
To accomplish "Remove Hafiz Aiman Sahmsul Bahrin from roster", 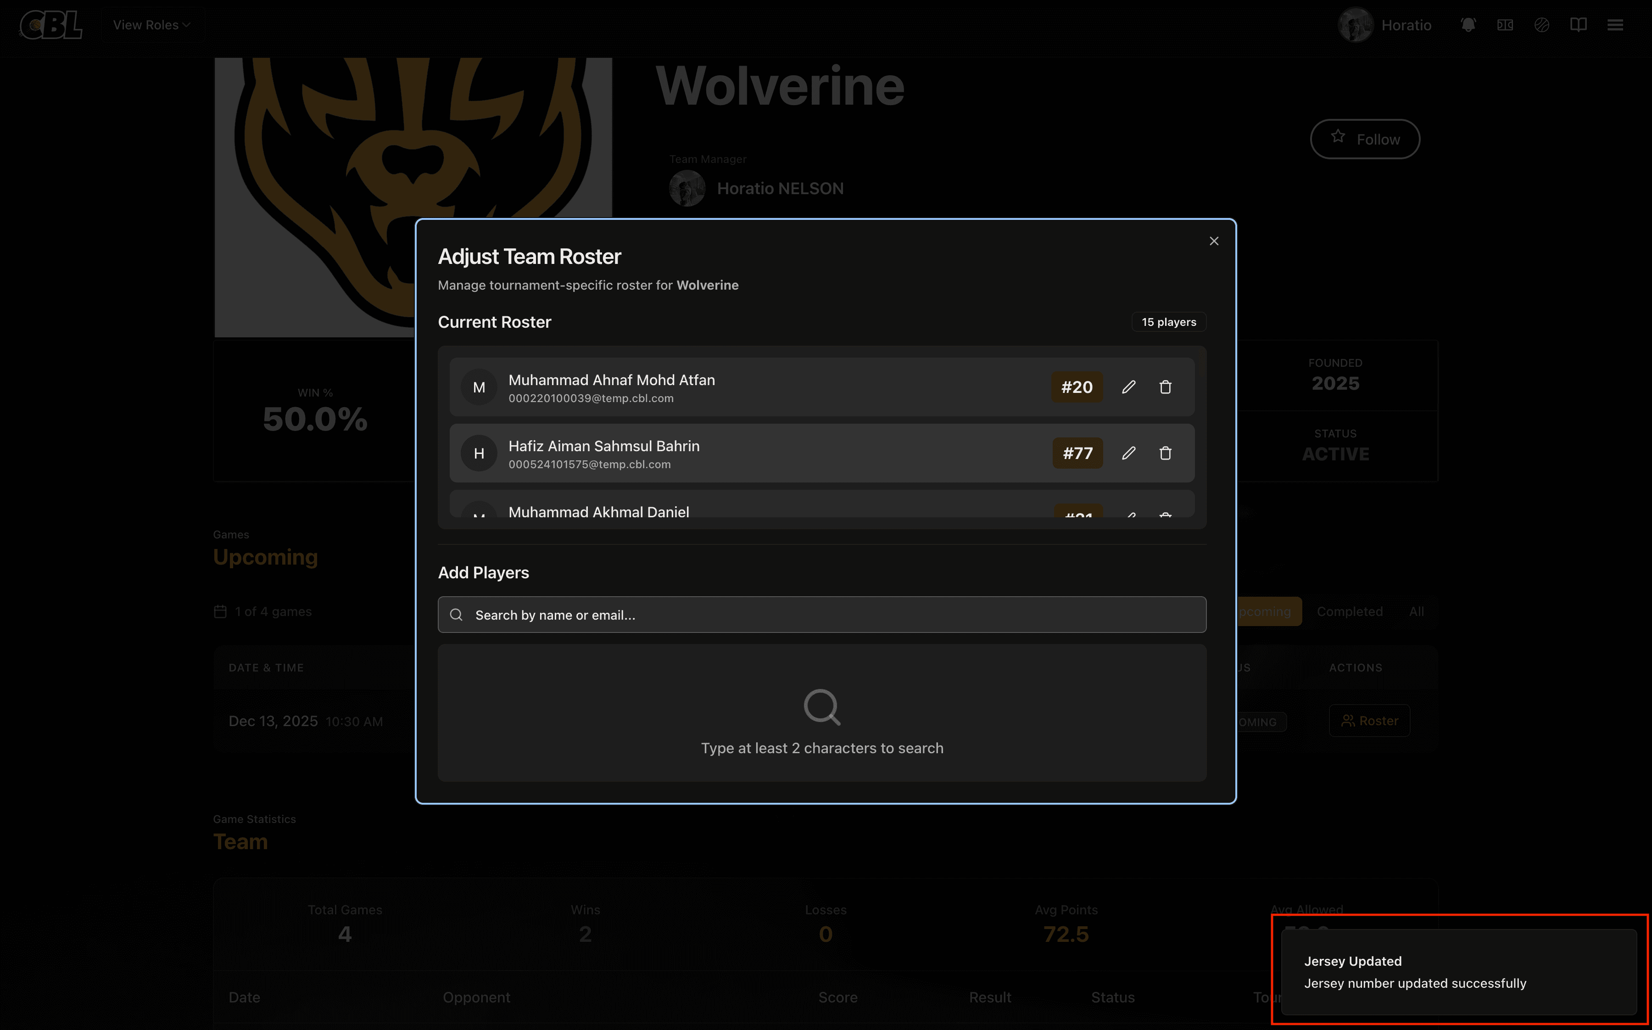I will [1165, 453].
